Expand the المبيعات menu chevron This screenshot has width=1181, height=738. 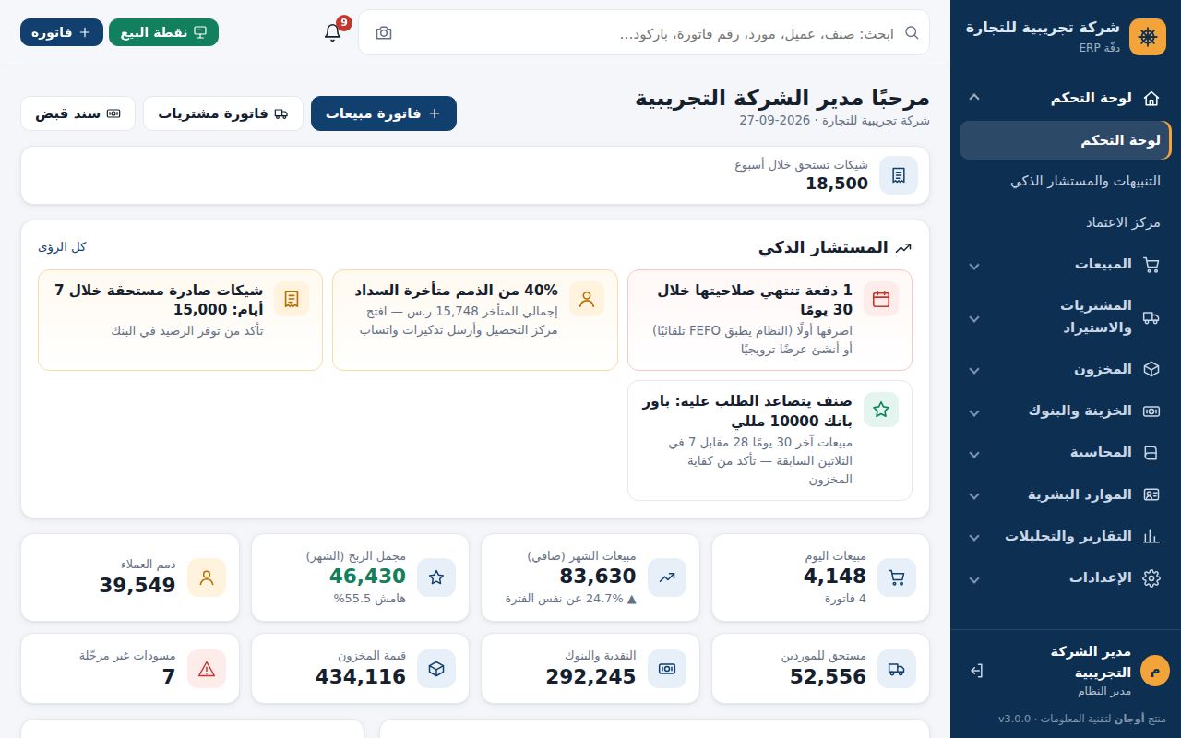(x=973, y=266)
